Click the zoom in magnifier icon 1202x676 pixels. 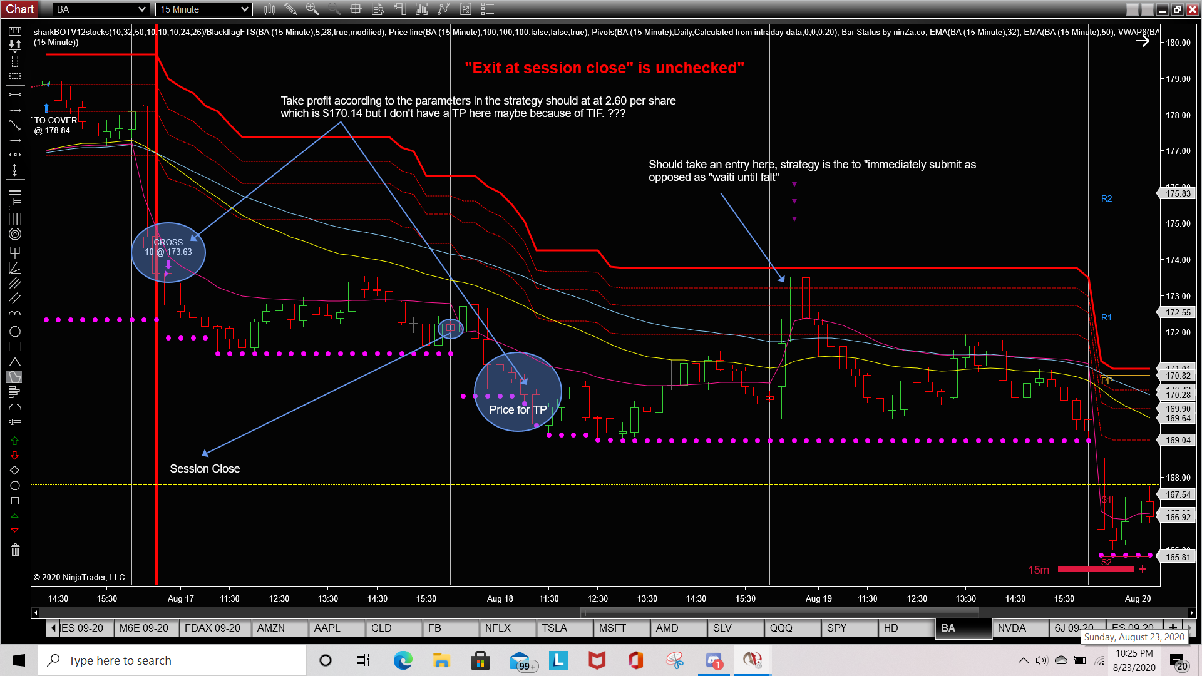[312, 9]
